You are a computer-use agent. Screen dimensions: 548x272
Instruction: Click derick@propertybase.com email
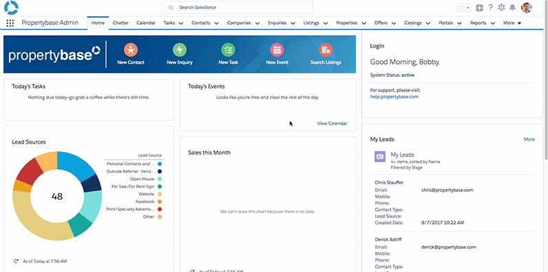pyautogui.click(x=449, y=247)
